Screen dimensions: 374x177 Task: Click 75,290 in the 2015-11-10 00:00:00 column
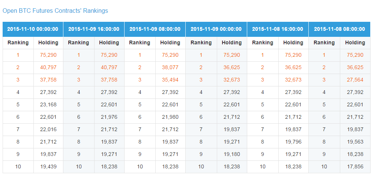coord(48,55)
